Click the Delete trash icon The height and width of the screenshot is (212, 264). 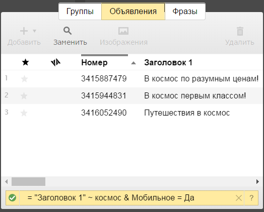240,31
